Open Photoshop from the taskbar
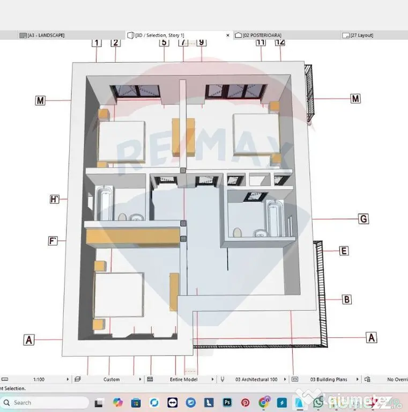Image resolution: width=408 pixels, height=412 pixels. [227, 402]
